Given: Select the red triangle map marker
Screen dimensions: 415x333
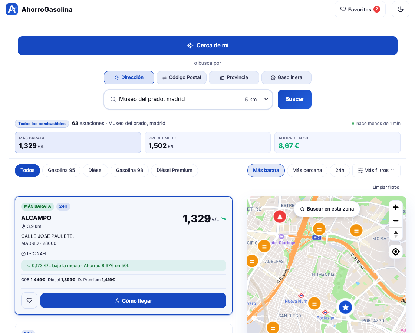Looking at the screenshot, I should point(280,217).
